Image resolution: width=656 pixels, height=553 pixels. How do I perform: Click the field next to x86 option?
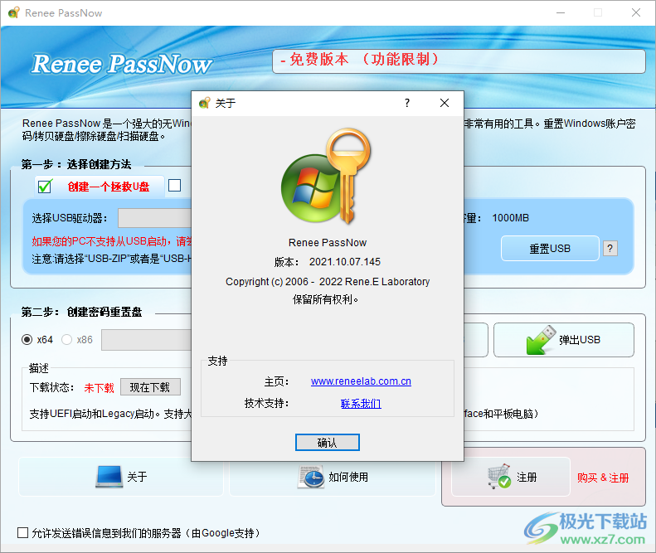(x=147, y=340)
